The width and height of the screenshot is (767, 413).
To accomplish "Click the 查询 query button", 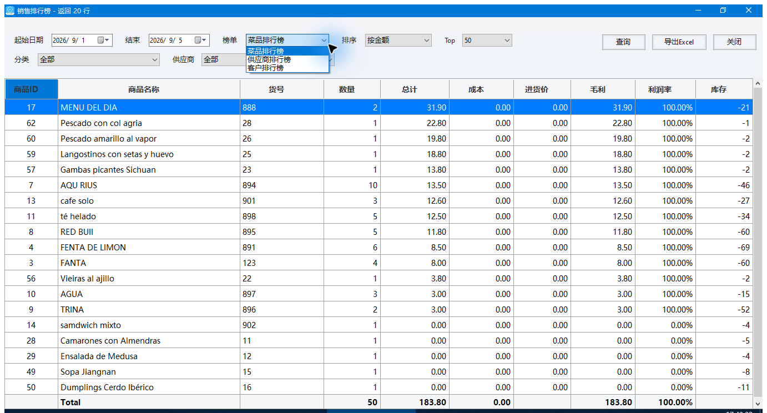I will (623, 42).
